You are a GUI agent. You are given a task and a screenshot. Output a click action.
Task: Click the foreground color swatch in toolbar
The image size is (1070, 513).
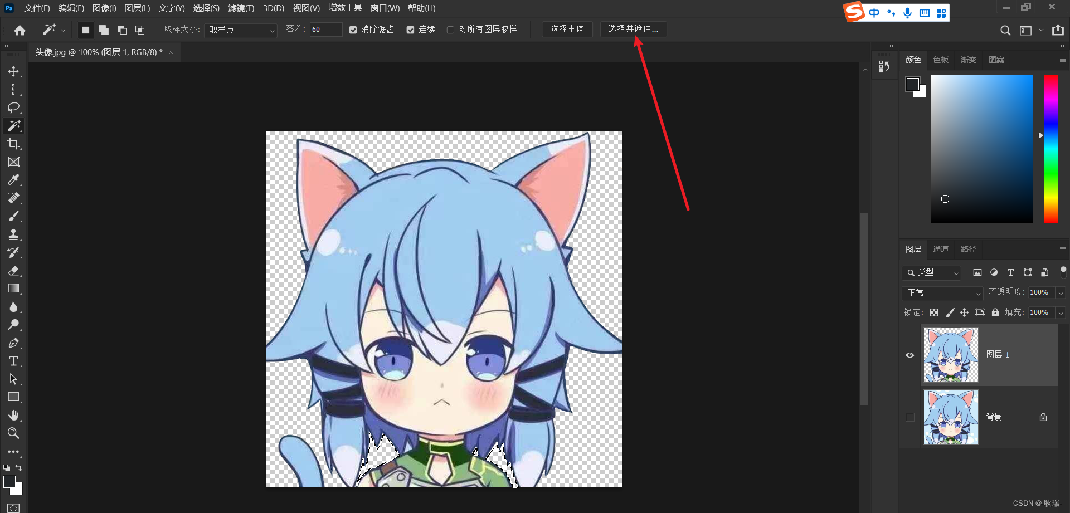(x=9, y=482)
